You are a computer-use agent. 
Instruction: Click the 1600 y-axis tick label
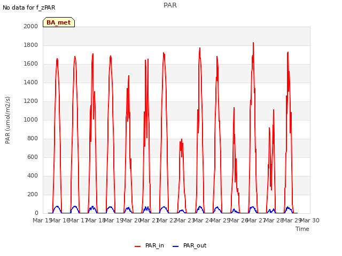(x=31, y=64)
